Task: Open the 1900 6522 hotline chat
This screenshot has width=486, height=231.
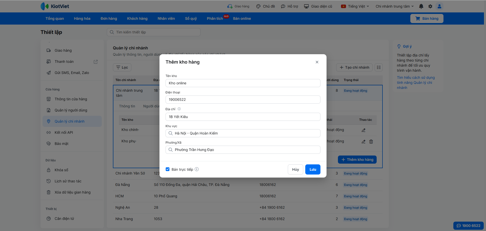Action: coord(469,226)
